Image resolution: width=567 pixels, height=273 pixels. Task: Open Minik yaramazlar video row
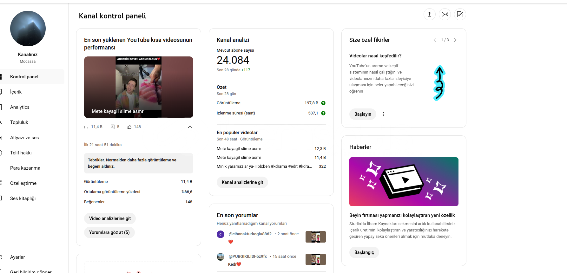coord(271,166)
